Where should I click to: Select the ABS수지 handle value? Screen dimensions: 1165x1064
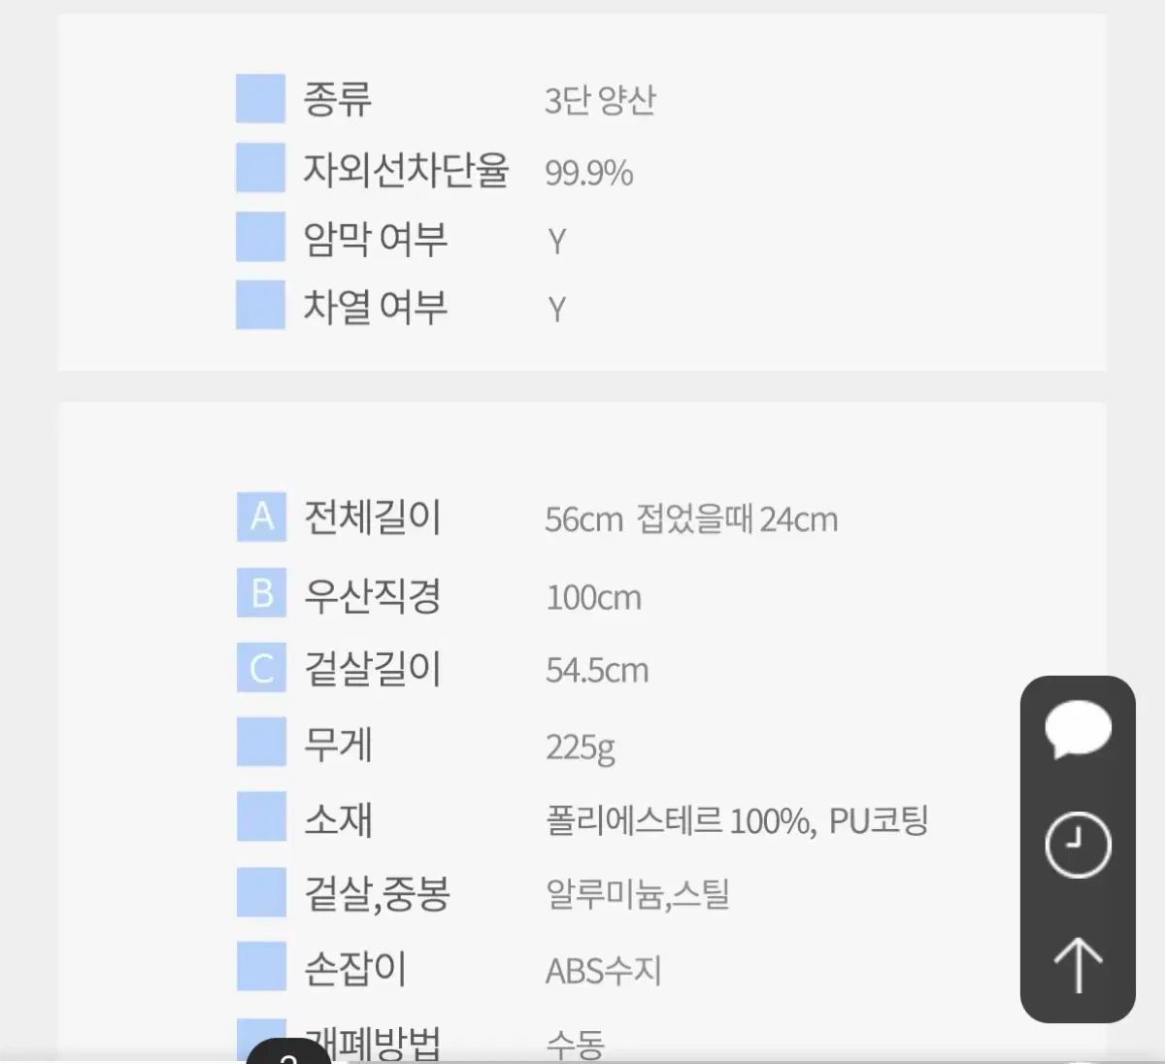pos(603,970)
